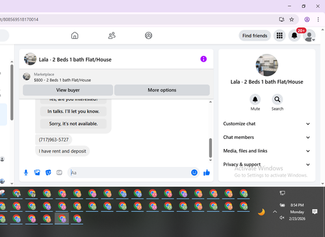Click the chat header listing avatar
Image resolution: width=325 pixels, height=237 pixels.
click(30, 59)
